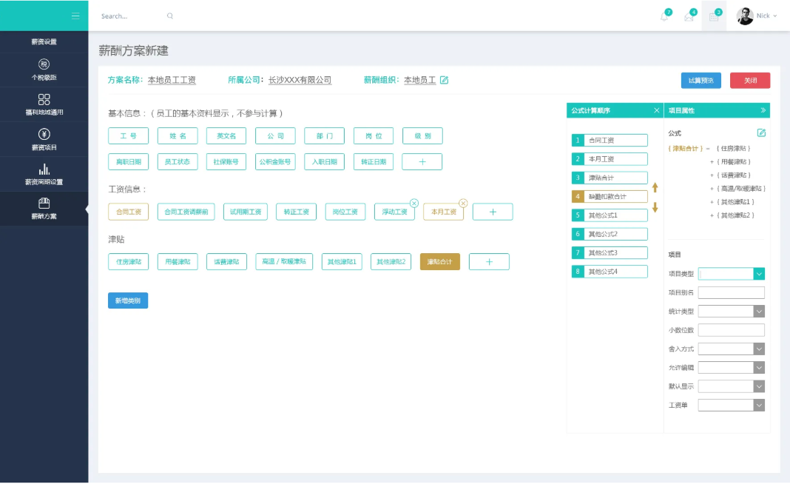790x484 pixels.
Task: Select the 岗位 tag
Action: click(x=374, y=135)
